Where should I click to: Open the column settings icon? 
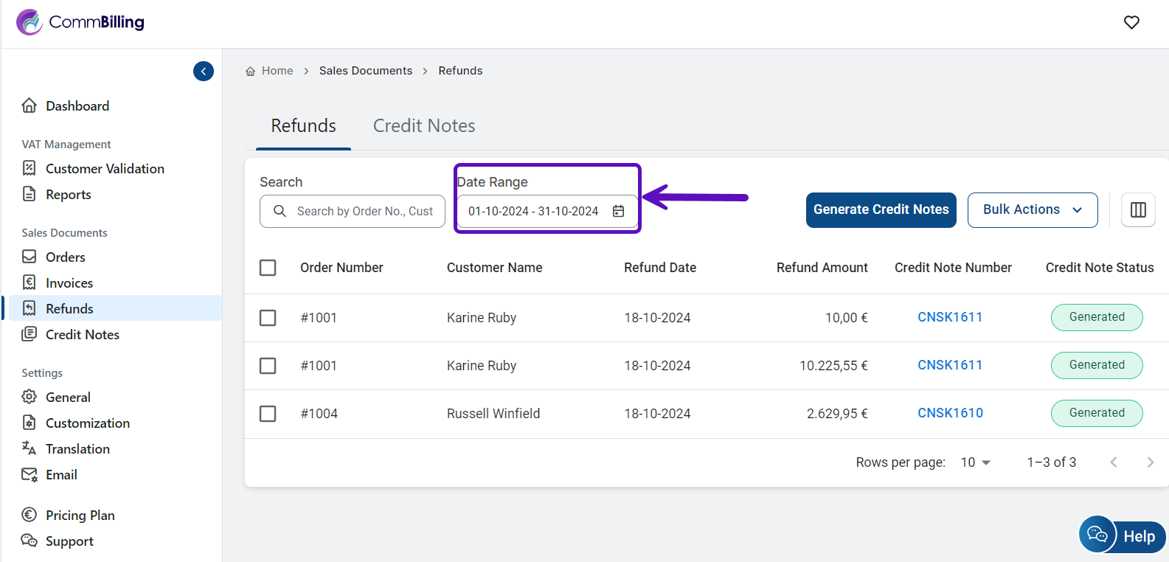1138,210
